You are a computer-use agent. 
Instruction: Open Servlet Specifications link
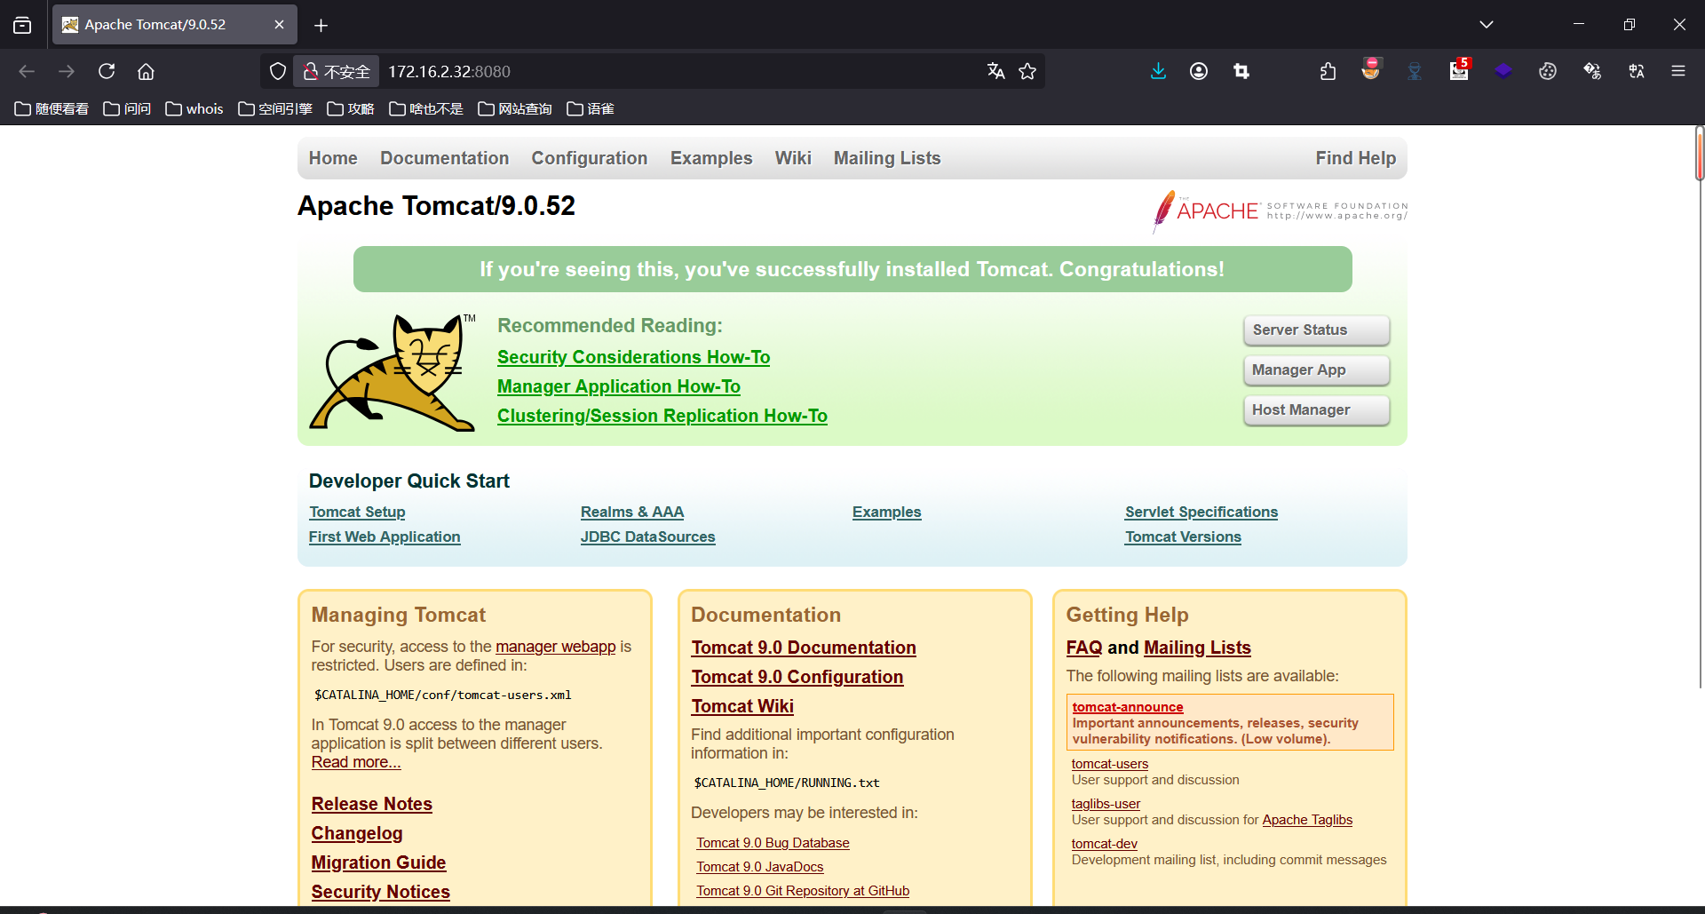[x=1201, y=513]
